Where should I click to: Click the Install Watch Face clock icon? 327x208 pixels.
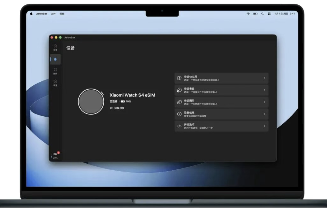coord(180,90)
